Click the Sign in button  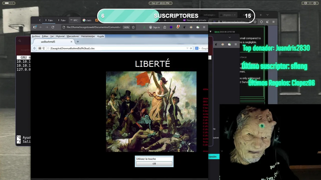click(154, 27)
